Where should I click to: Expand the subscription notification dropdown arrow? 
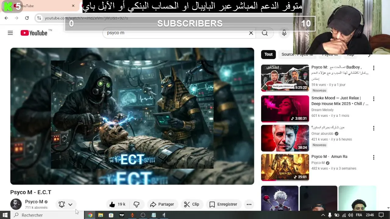(x=70, y=204)
